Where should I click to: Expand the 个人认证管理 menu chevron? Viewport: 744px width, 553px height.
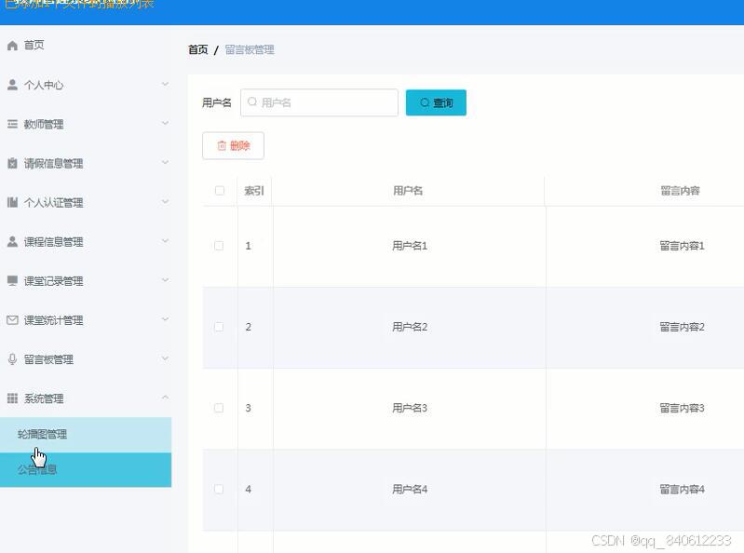click(165, 202)
